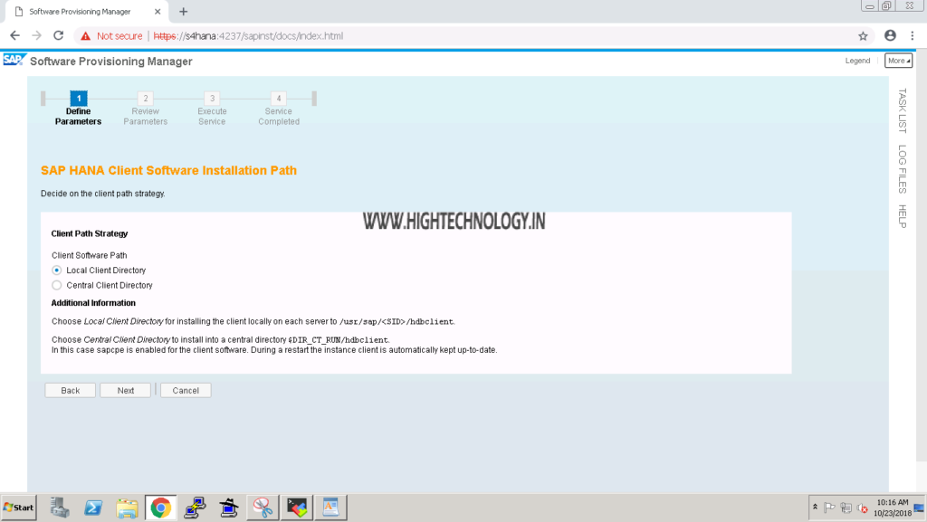Click the 'Additional Information' heading
The width and height of the screenshot is (927, 522).
click(93, 303)
